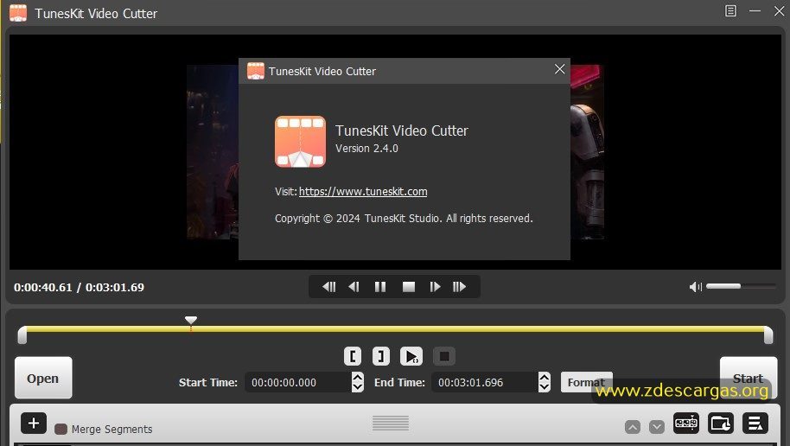Stop the video playback

tap(409, 287)
